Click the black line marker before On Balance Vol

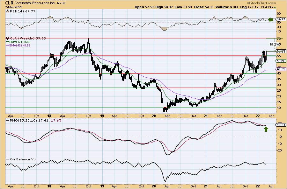tap(7, 159)
